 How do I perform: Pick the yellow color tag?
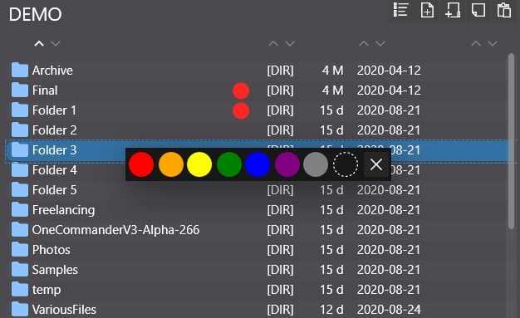(199, 164)
